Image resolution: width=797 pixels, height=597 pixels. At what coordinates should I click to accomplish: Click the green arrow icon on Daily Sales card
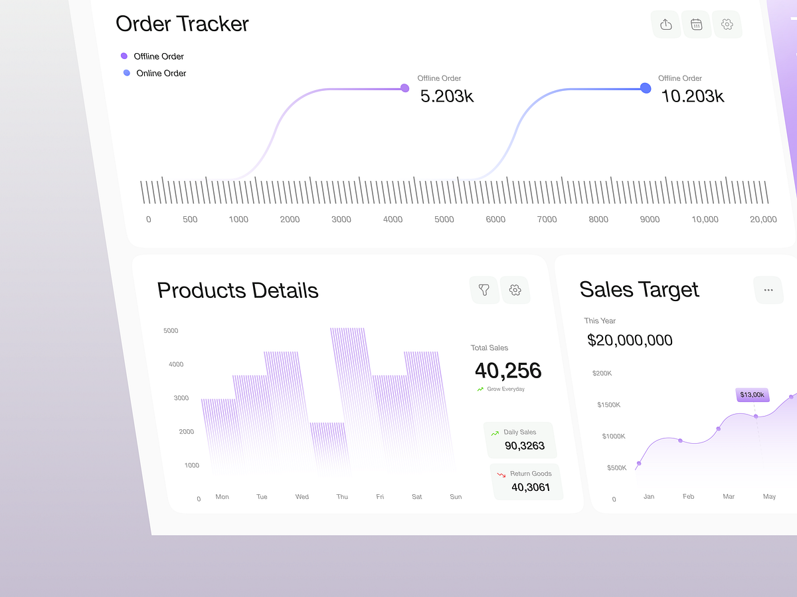(494, 432)
